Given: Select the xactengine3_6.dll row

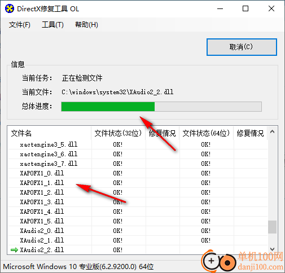Looking at the screenshot, I should 138,154.
